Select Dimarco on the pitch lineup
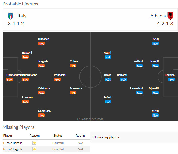Screen dimensions: 178x154 [43, 39]
